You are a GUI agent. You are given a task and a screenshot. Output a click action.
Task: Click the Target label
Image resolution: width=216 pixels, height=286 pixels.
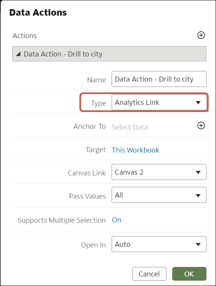[x=96, y=150]
